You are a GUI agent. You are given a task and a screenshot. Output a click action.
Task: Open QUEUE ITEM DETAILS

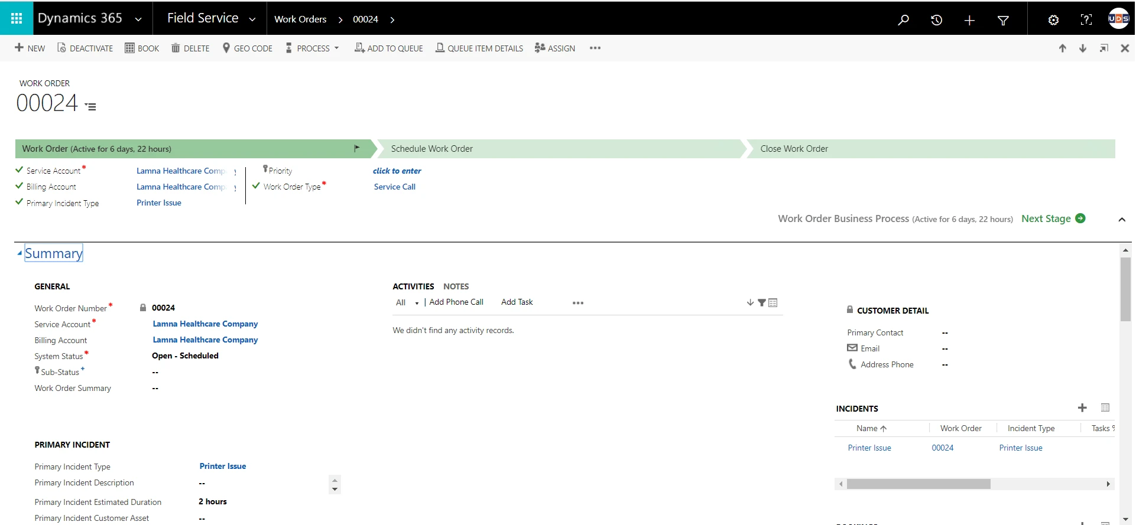click(x=479, y=48)
